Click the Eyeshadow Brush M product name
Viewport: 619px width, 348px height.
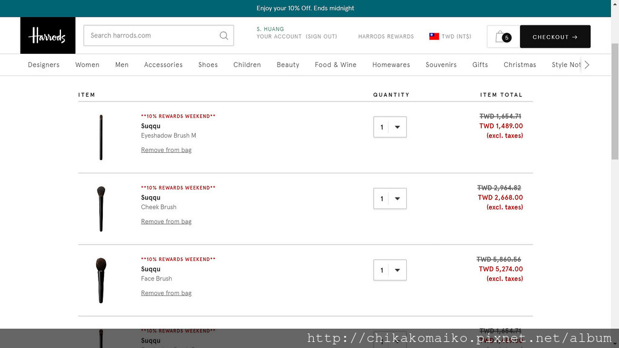pyautogui.click(x=169, y=135)
